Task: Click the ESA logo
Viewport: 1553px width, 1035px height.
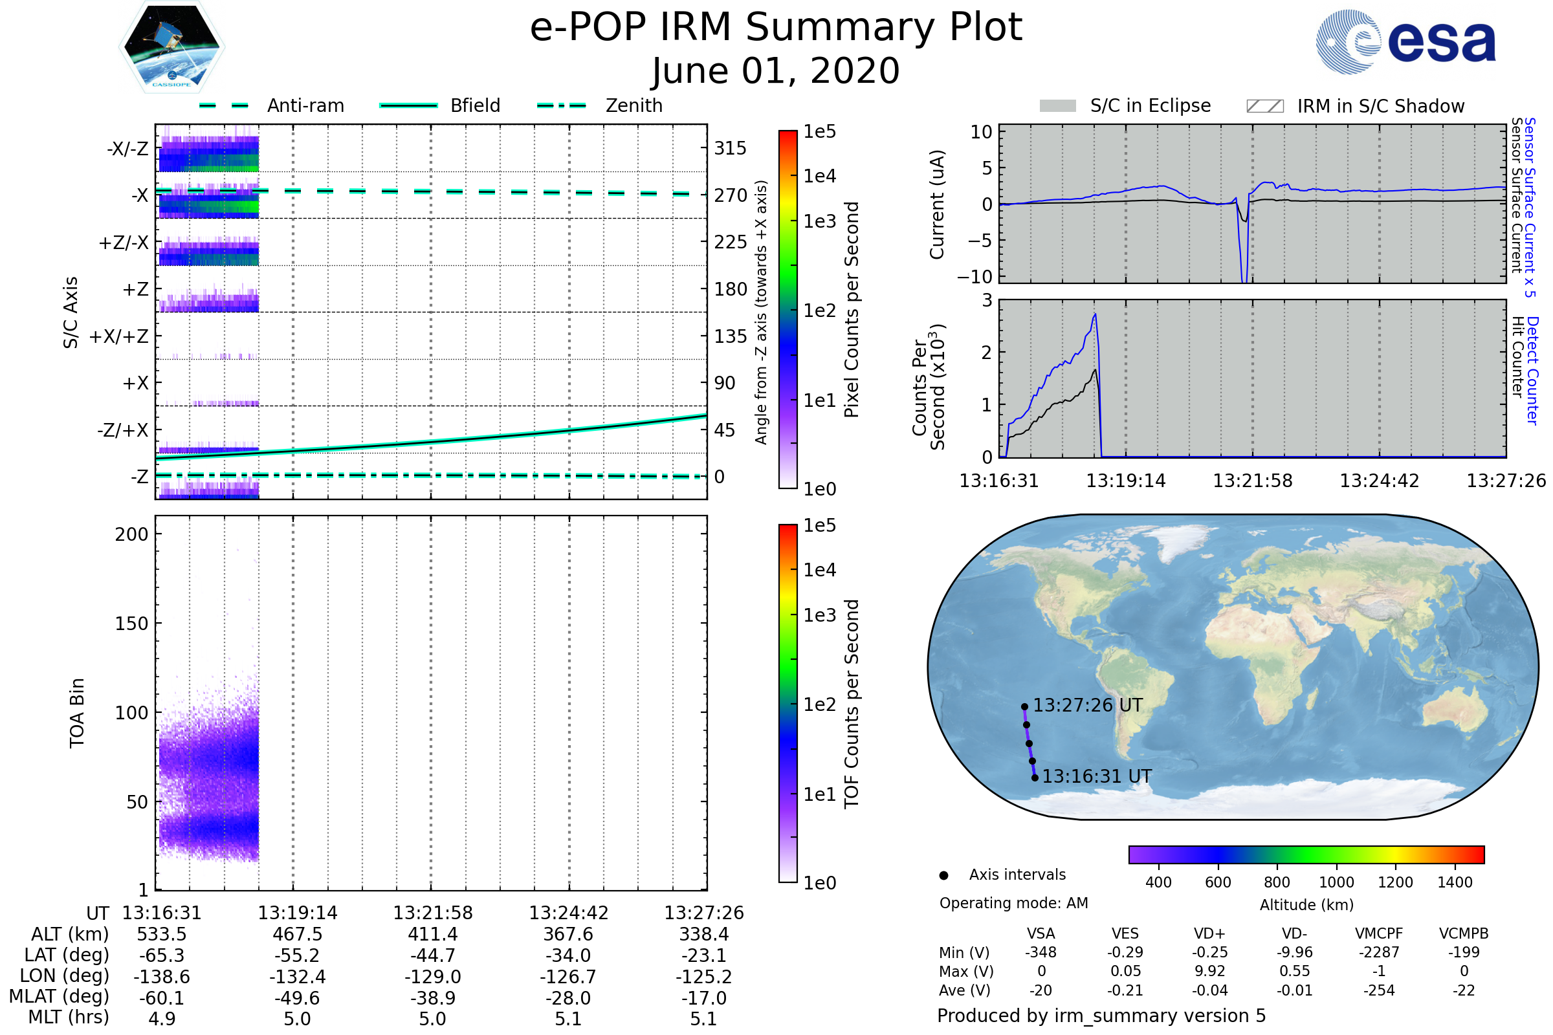Action: pyautogui.click(x=1405, y=42)
